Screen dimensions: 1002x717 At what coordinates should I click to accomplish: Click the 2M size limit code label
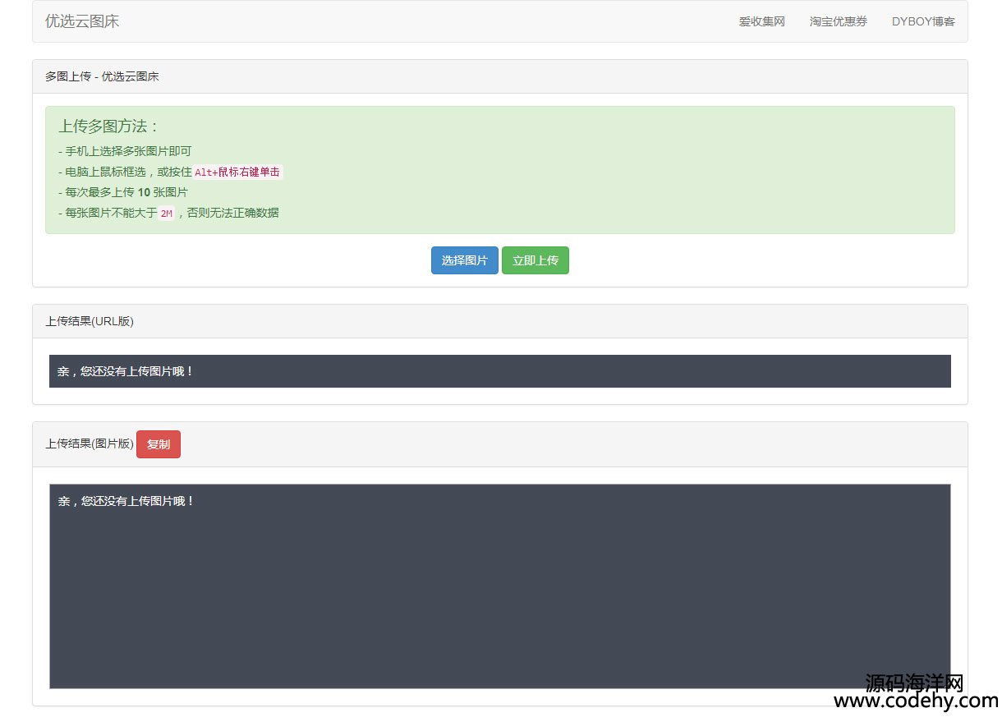coord(167,214)
